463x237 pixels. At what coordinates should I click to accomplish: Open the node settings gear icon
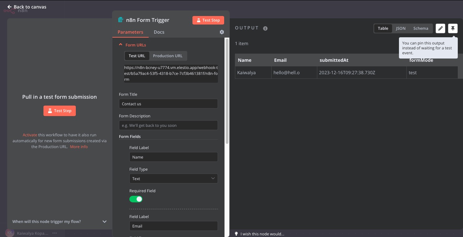pyautogui.click(x=222, y=32)
